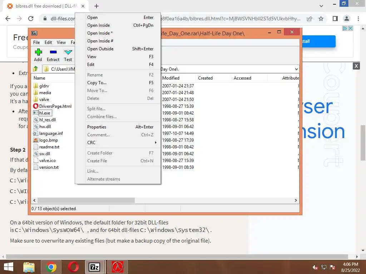Select the gldrv folder icon
Image resolution: width=366 pixels, height=274 pixels.
click(35, 86)
